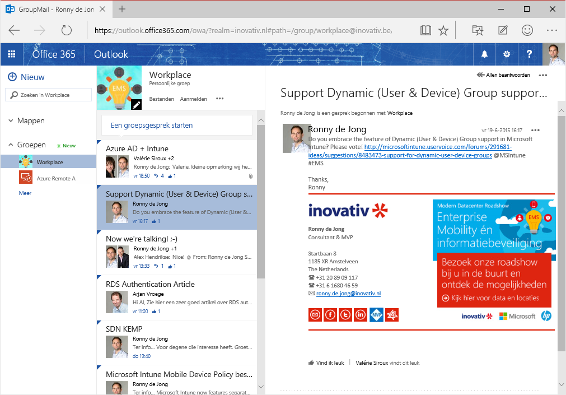Click the Zoeken in Workplace search field
This screenshot has height=395, width=566.
pyautogui.click(x=49, y=95)
